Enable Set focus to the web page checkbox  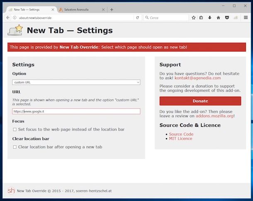(x=15, y=130)
